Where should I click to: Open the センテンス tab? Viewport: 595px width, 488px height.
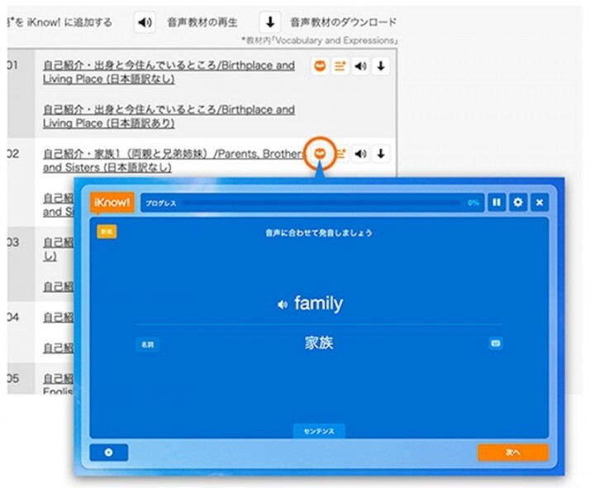[x=319, y=431]
